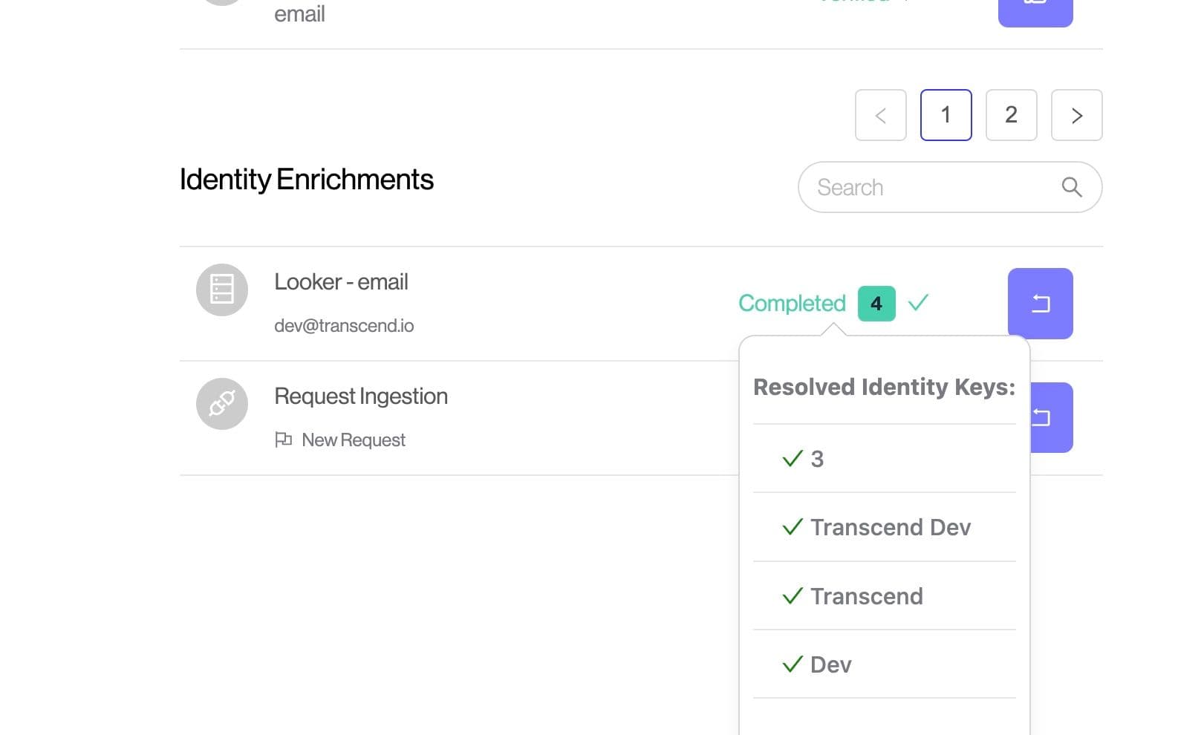Click the green checkmark next to Completed badge
Viewport: 1178px width, 735px height.
click(x=918, y=303)
